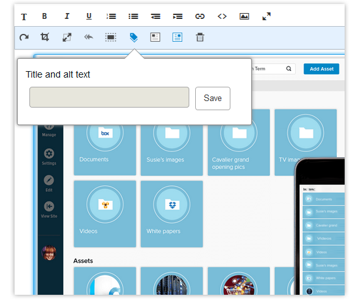Image resolution: width=359 pixels, height=300 pixels.
Task: Delete the image with trash icon
Action: [200, 37]
